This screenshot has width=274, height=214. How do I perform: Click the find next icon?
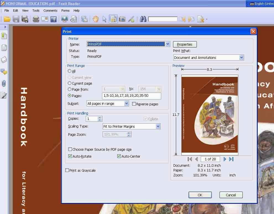[x=191, y=19]
